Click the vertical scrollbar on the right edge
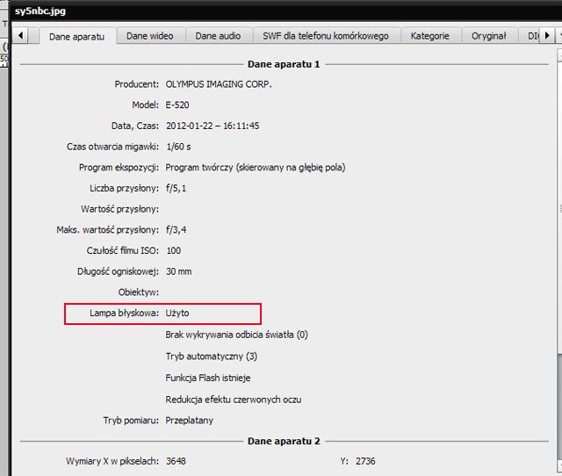This screenshot has height=476, width=562. point(557,263)
